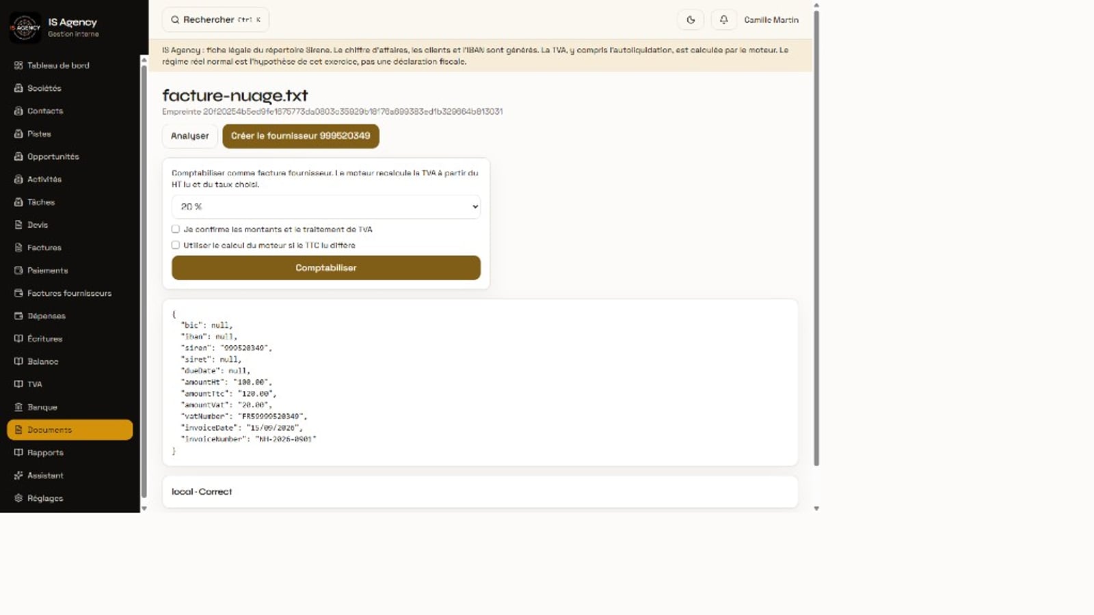Click the Tâches sidebar icon

point(18,202)
